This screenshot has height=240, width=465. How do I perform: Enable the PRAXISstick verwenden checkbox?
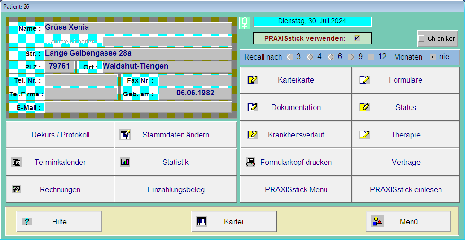(x=357, y=38)
